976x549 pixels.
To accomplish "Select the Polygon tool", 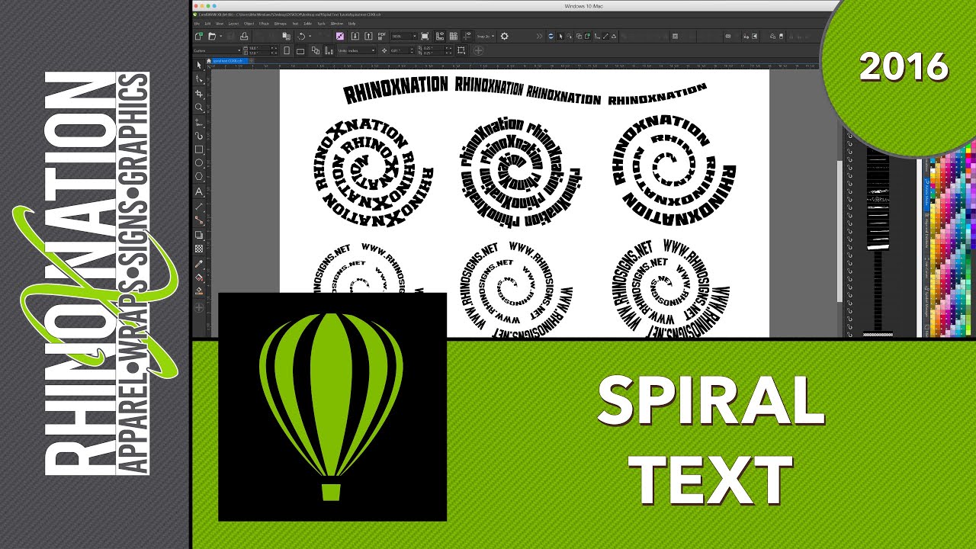I will (x=199, y=176).
